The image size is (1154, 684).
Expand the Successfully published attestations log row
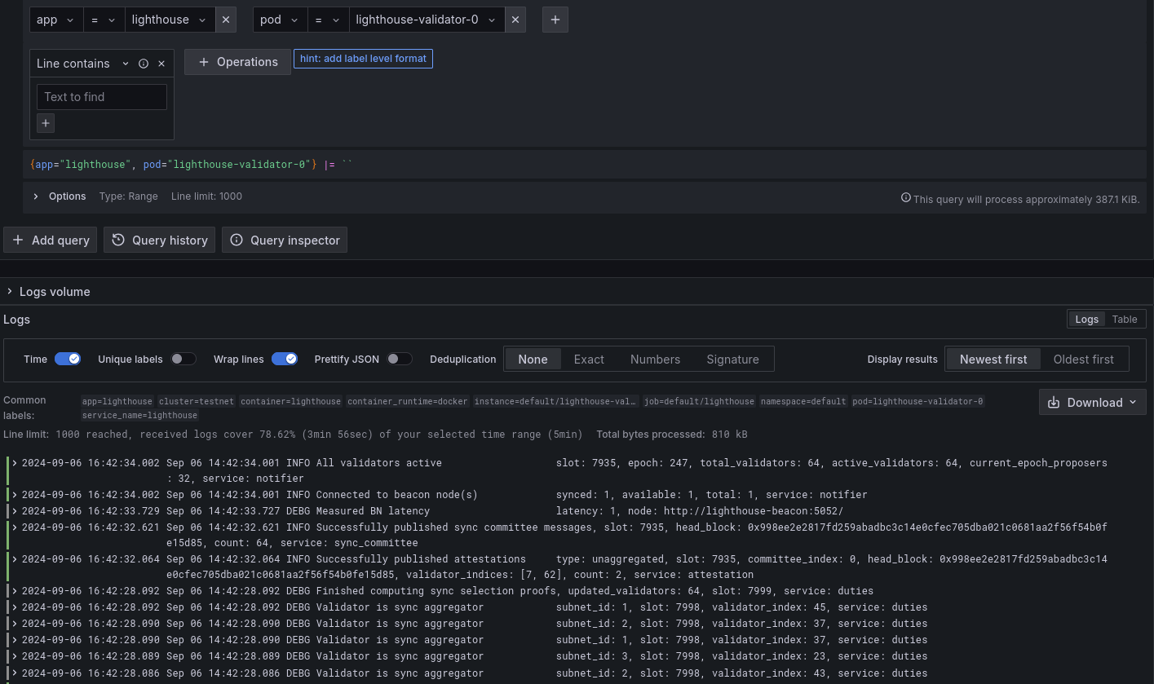[15, 559]
